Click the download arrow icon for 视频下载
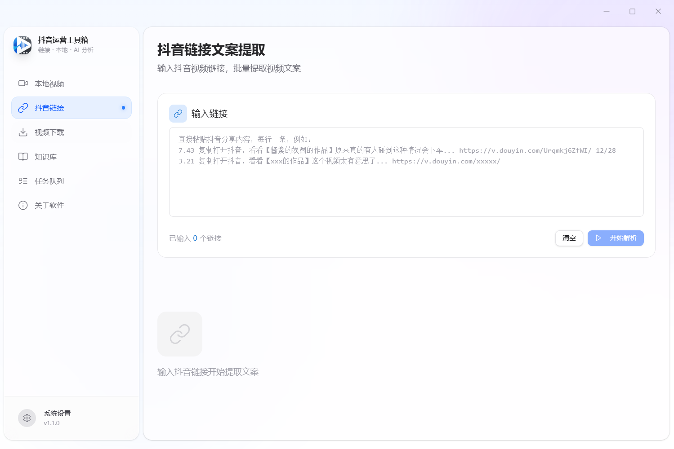The image size is (674, 449). tap(23, 132)
